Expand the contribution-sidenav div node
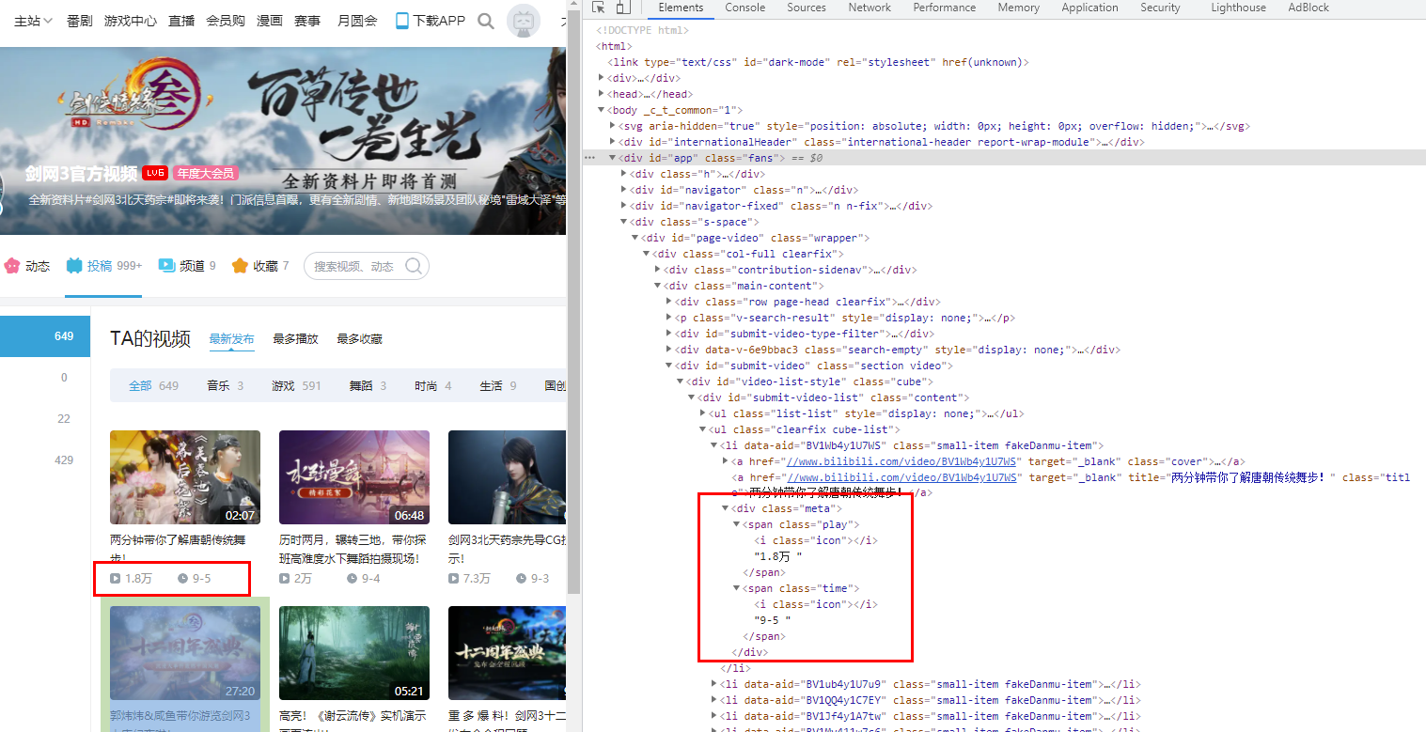The image size is (1426, 732). 658,270
